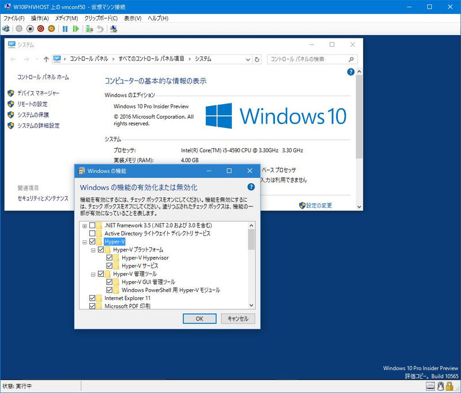Screen dimensions: 461x393
Task: Toggle enhanced session mode icon
Action: click(x=114, y=29)
